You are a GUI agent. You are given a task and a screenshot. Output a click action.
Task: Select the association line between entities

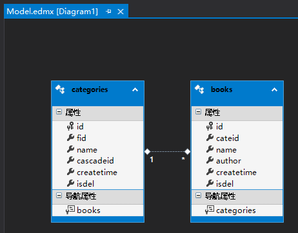167,152
